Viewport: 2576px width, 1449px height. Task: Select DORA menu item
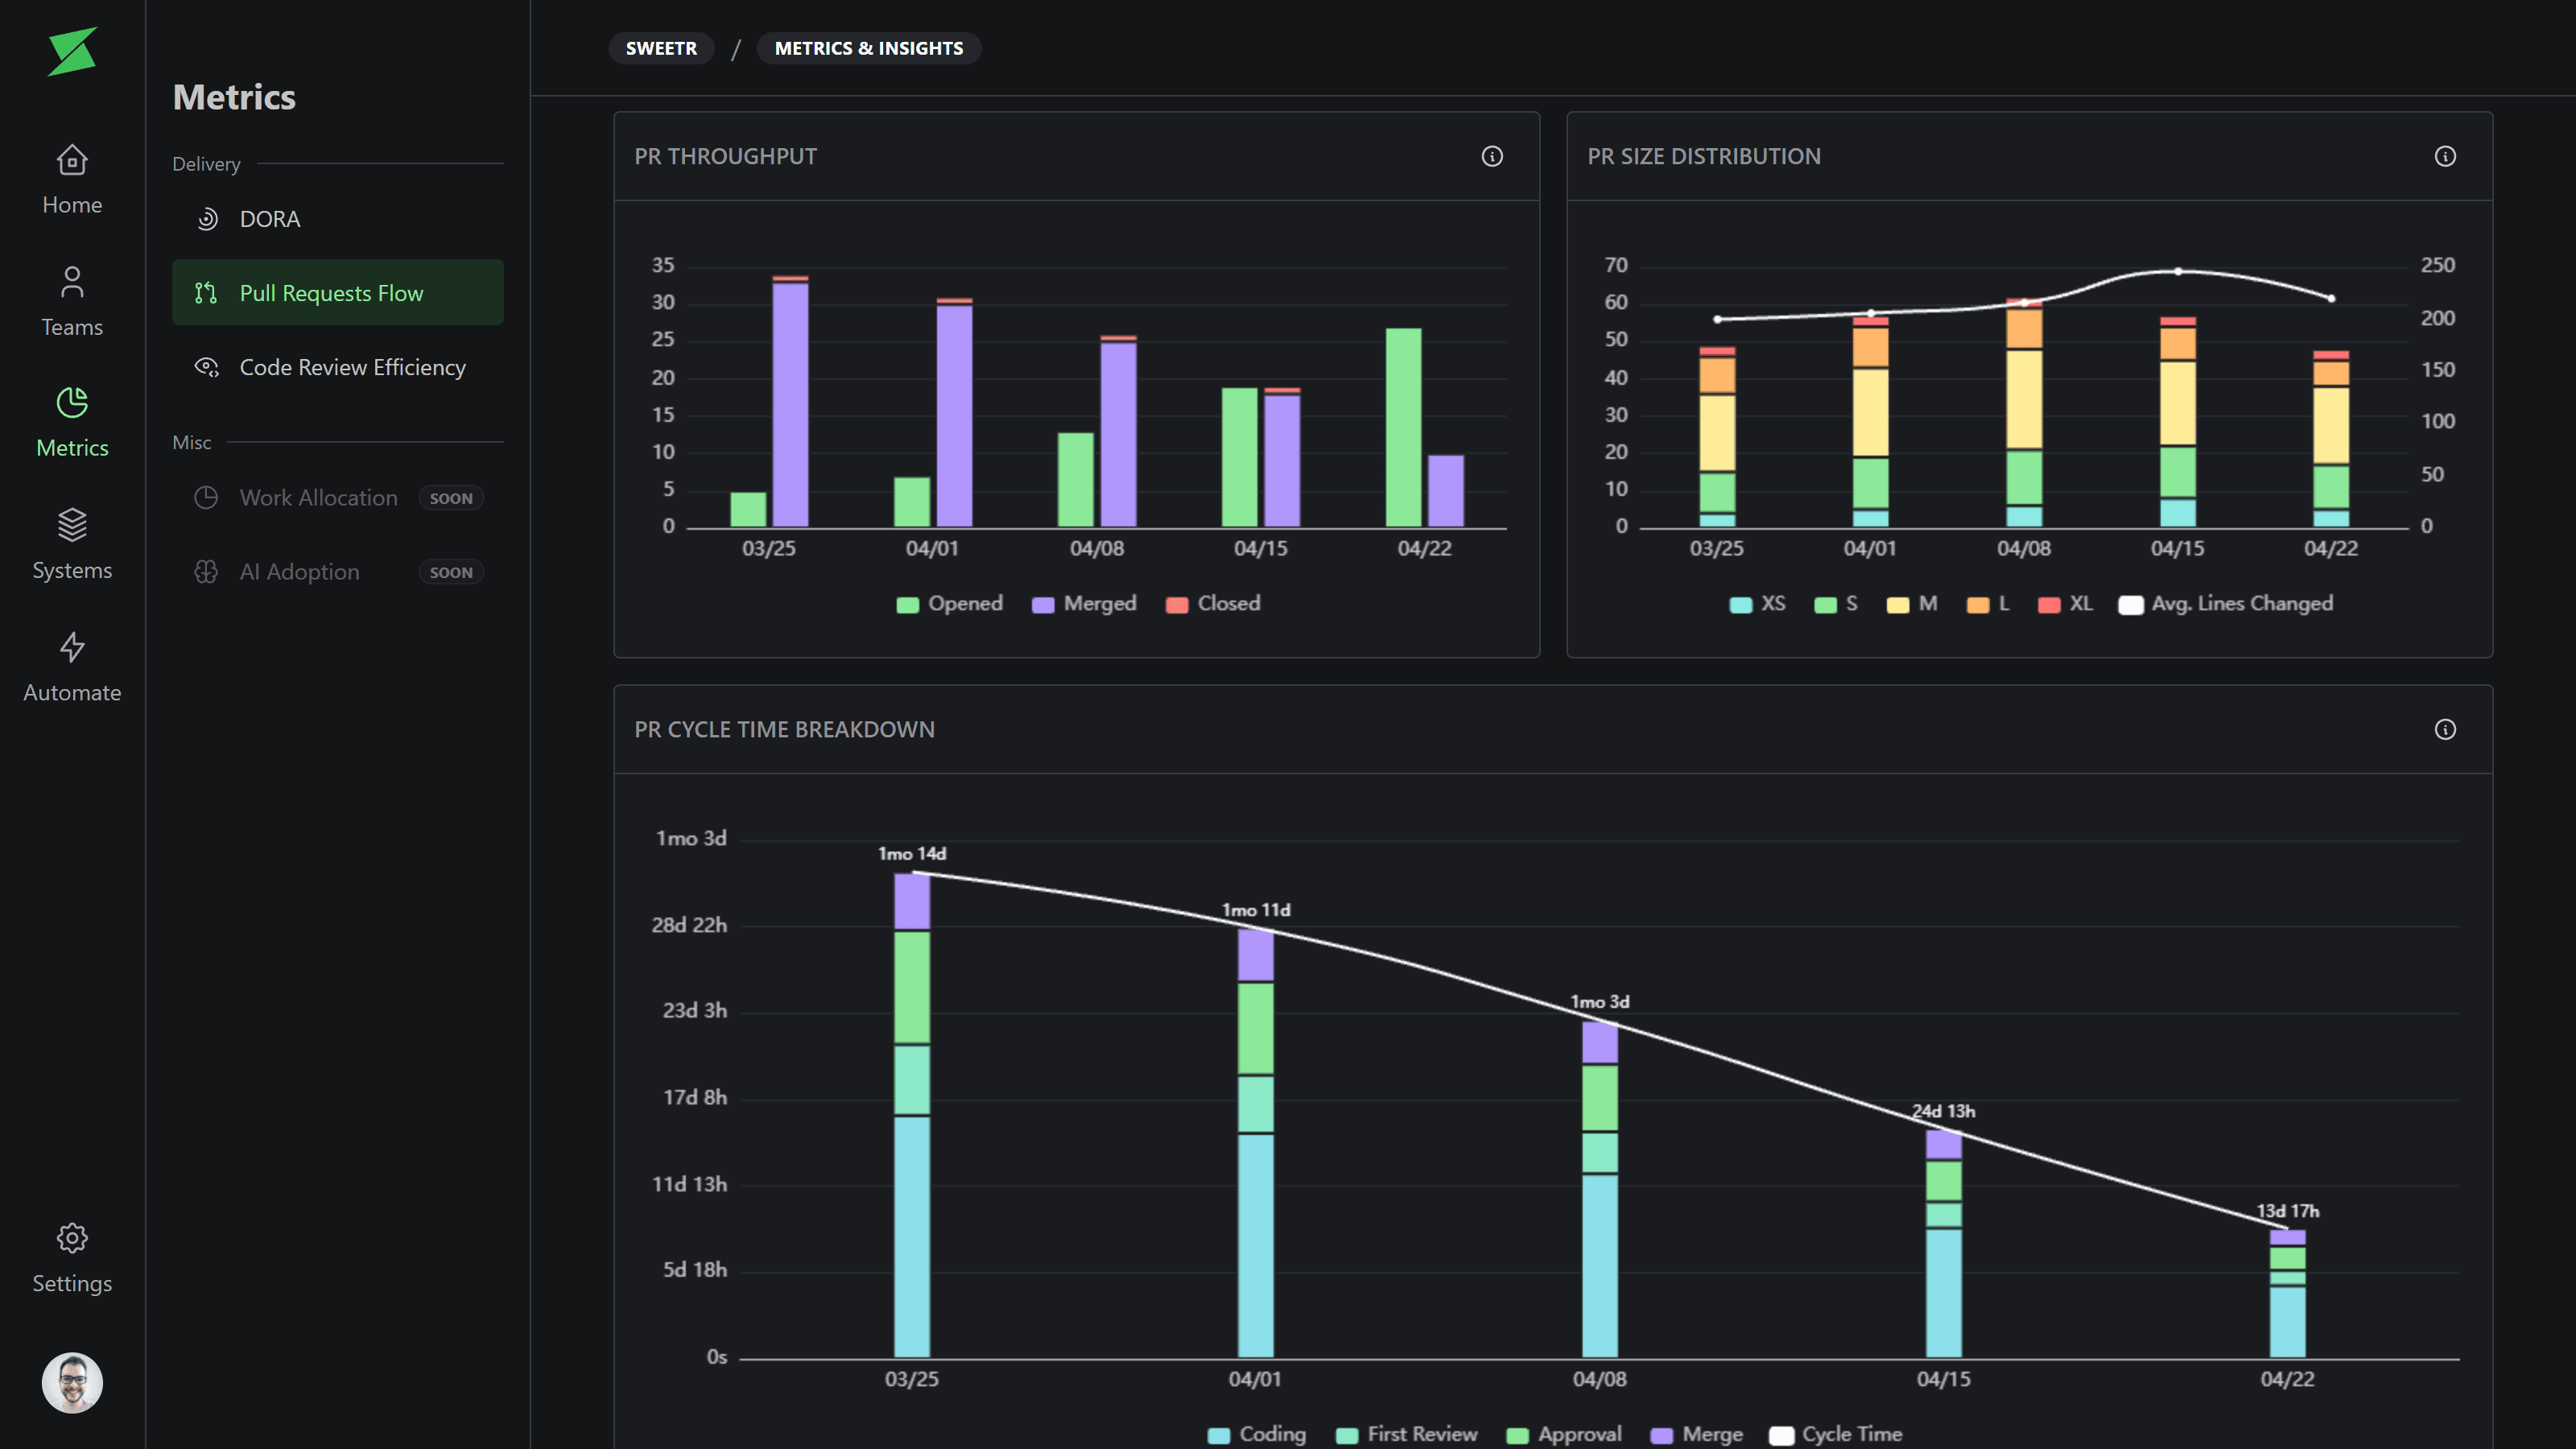(269, 219)
